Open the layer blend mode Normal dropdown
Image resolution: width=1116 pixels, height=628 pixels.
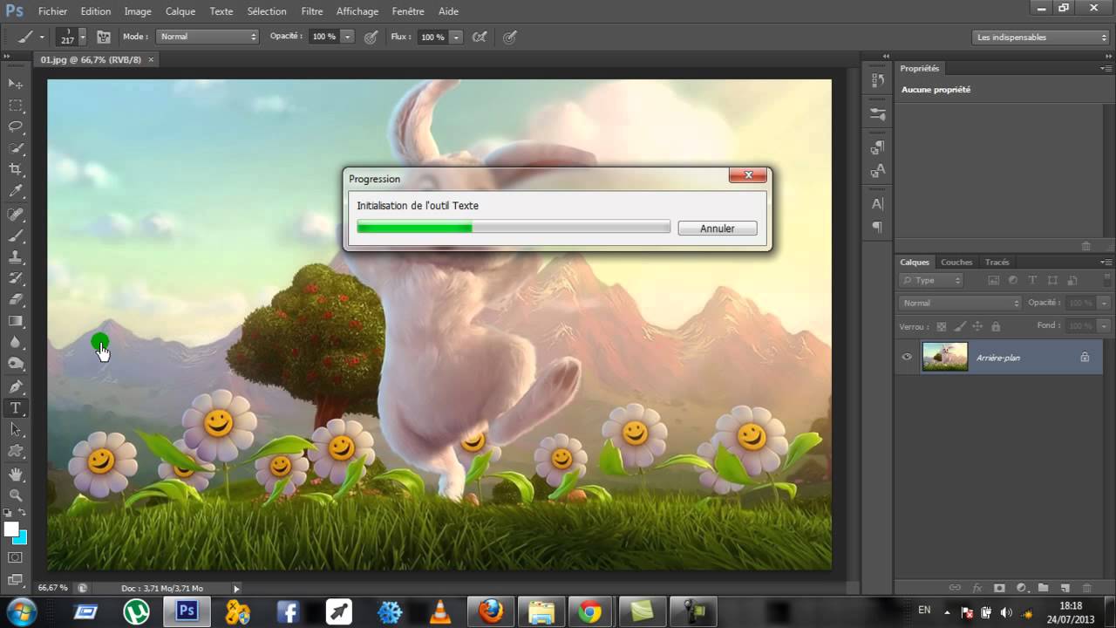960,303
